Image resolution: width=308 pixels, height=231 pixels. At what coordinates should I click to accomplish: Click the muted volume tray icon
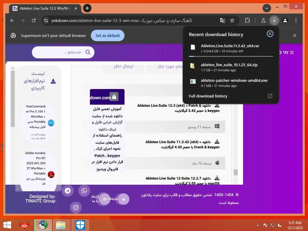[279, 225]
